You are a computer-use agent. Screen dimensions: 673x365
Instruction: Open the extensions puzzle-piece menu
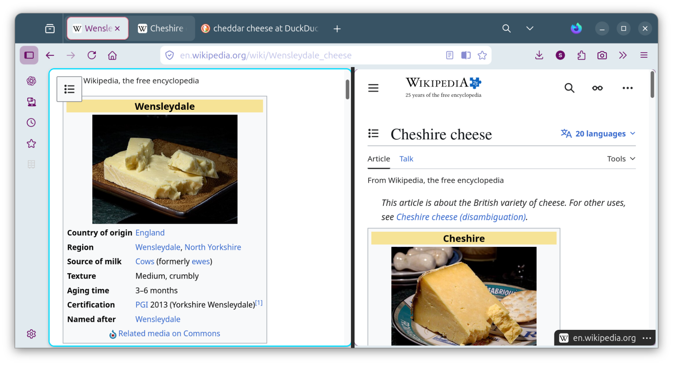tap(581, 55)
